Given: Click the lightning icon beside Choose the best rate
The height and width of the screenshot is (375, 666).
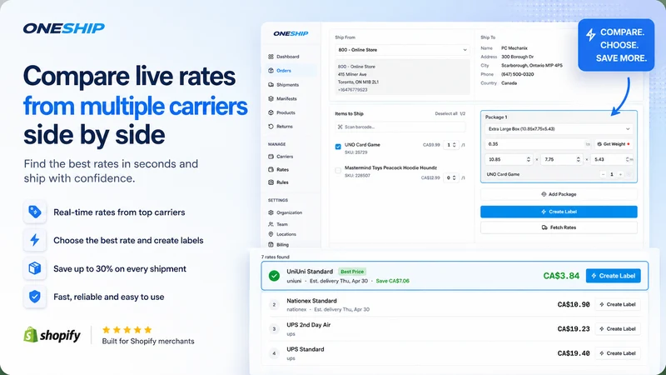Looking at the screenshot, I should [35, 240].
